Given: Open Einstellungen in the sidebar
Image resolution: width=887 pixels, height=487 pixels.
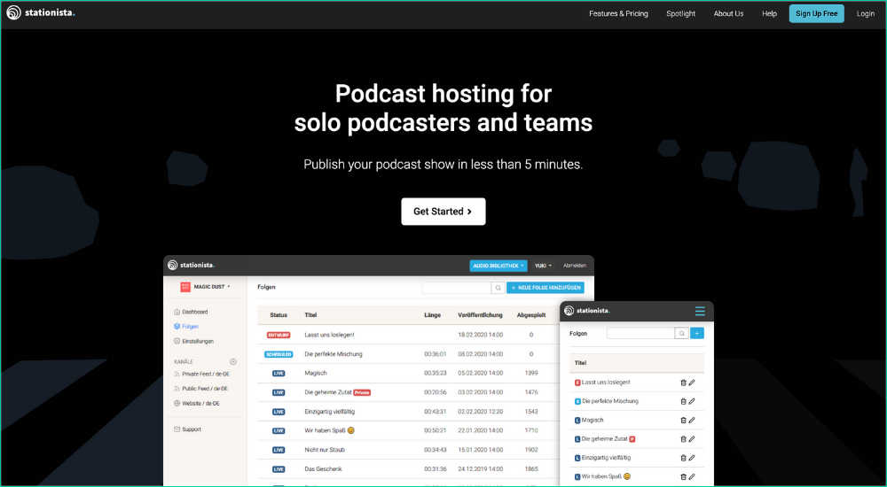Looking at the screenshot, I should (x=193, y=341).
